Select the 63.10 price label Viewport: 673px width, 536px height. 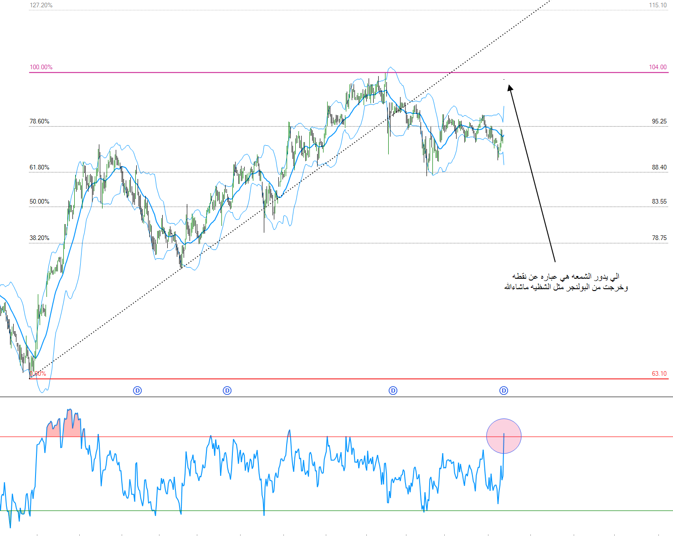click(659, 373)
